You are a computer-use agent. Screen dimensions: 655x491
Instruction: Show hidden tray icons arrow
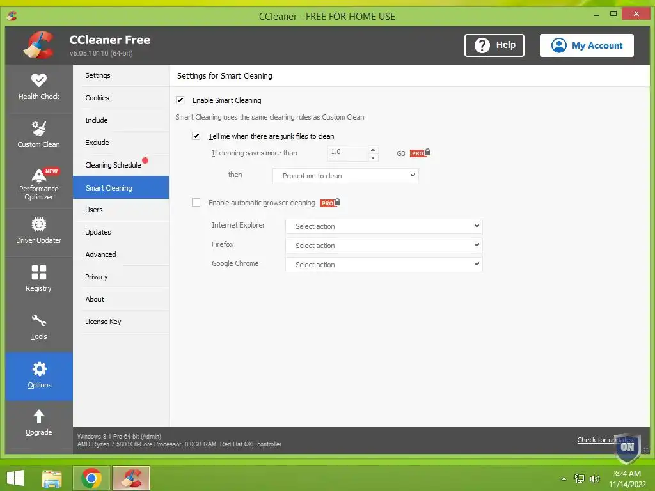[x=564, y=479]
